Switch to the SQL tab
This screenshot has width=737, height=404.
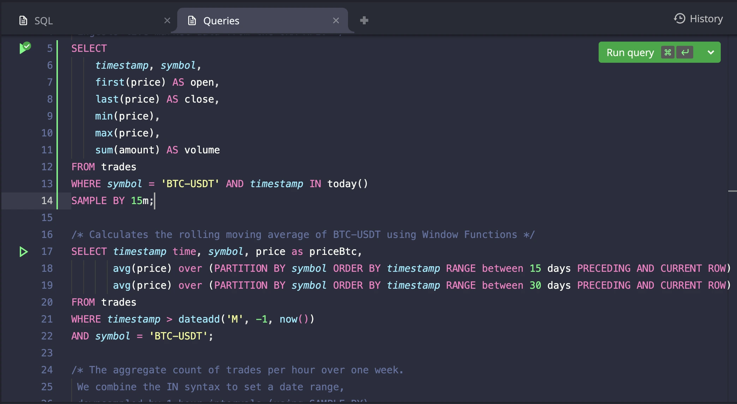click(x=43, y=20)
